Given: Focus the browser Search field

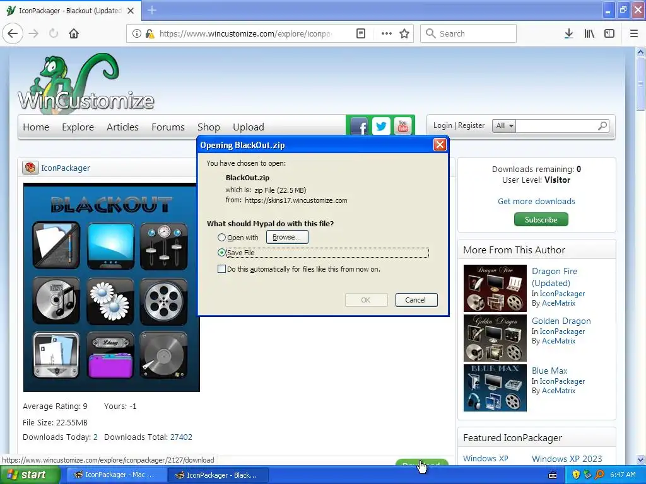Looking at the screenshot, I should (468, 33).
